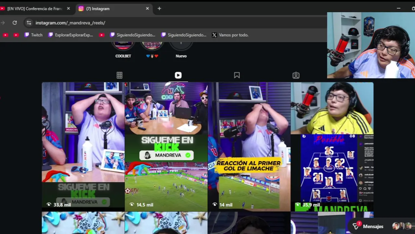415x234 pixels.
Task: Click the Messenger icon with 7 badge
Action: click(x=356, y=226)
